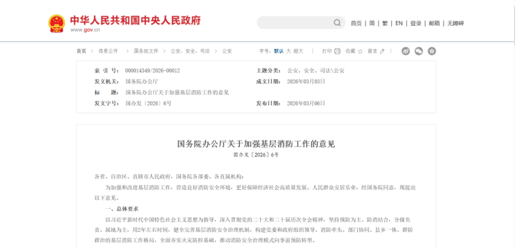The image size is (515, 248).
Task: Open 公安、安全、司法 breadcrumb link
Action: point(190,52)
